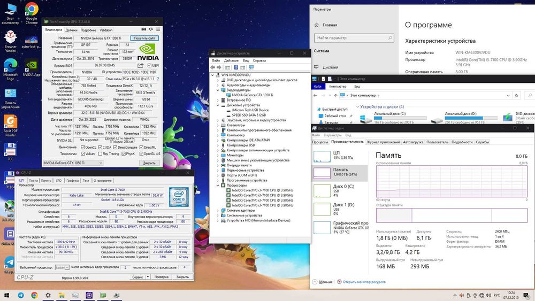
Task: Collapse the Процессоры node in Device Manager
Action: pos(217,185)
